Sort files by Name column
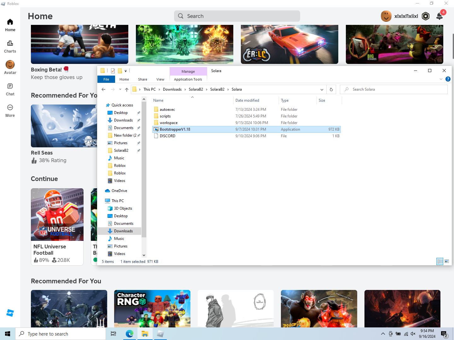 point(192,100)
